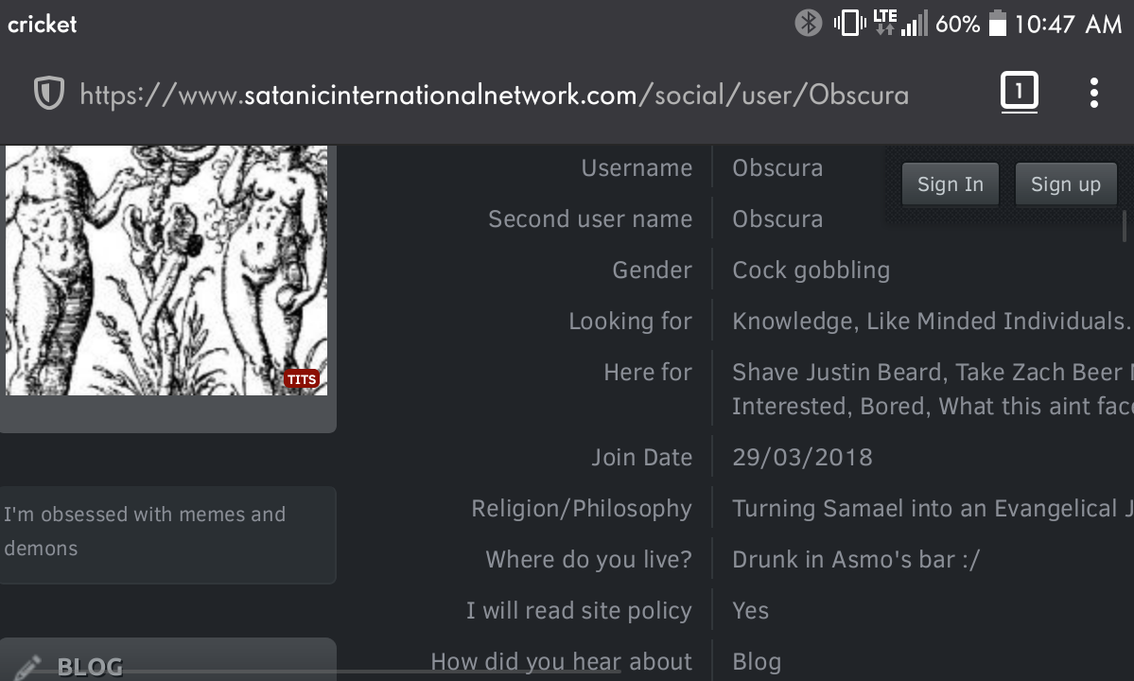Tap the Bluetooth status icon
The image size is (1134, 681).
[x=809, y=23]
